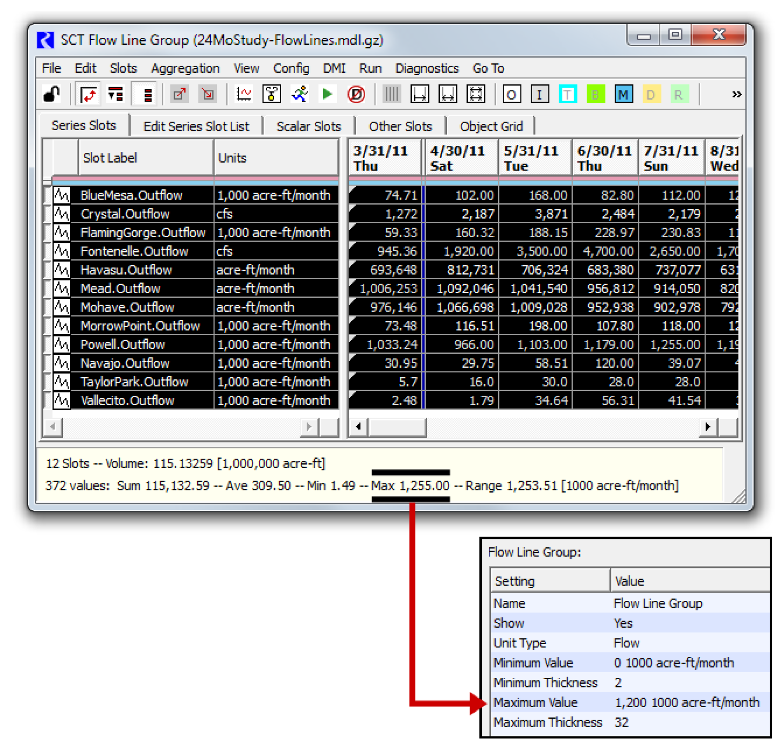Click the 5/31/11 Tue column header
The height and width of the screenshot is (750, 783).
535,158
